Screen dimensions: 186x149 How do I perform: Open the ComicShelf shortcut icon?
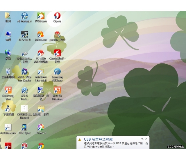point(58,53)
